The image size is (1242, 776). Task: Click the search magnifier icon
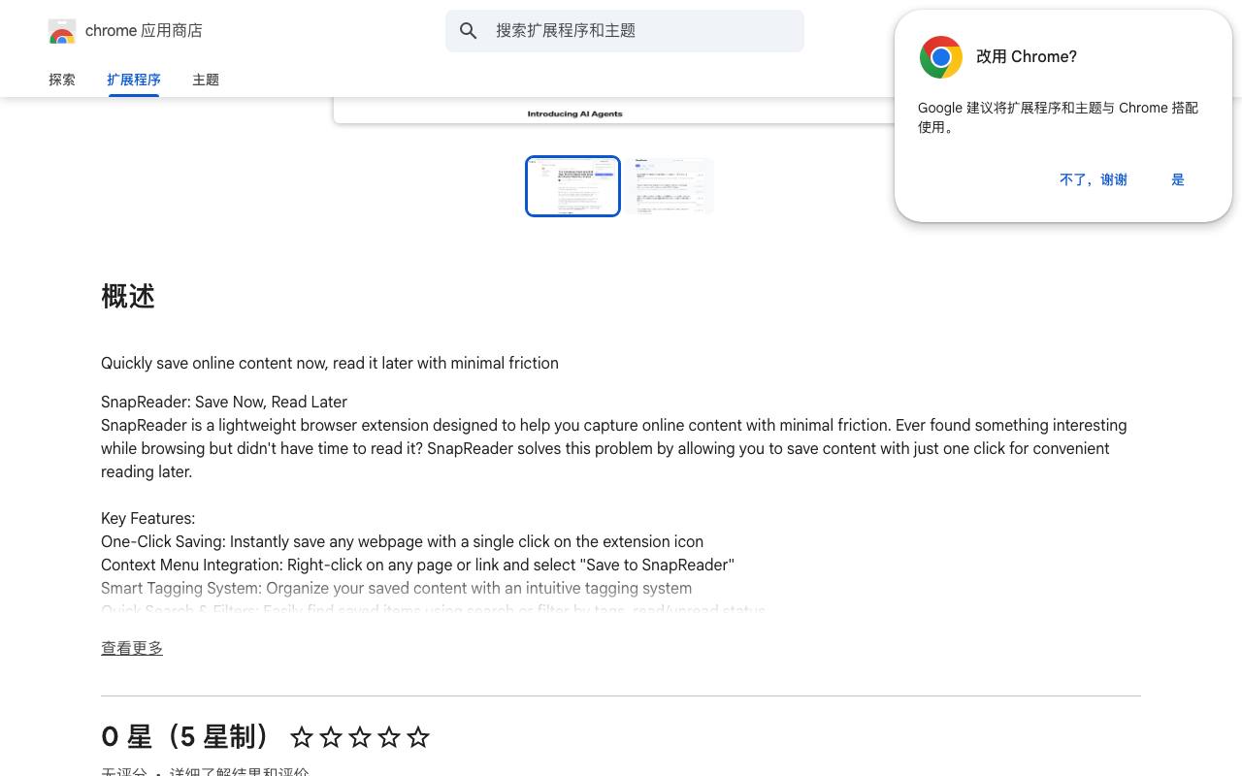click(469, 31)
